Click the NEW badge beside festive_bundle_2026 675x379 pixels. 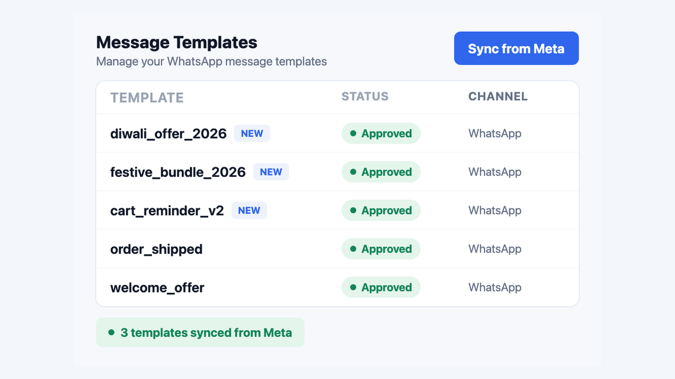pyautogui.click(x=271, y=172)
